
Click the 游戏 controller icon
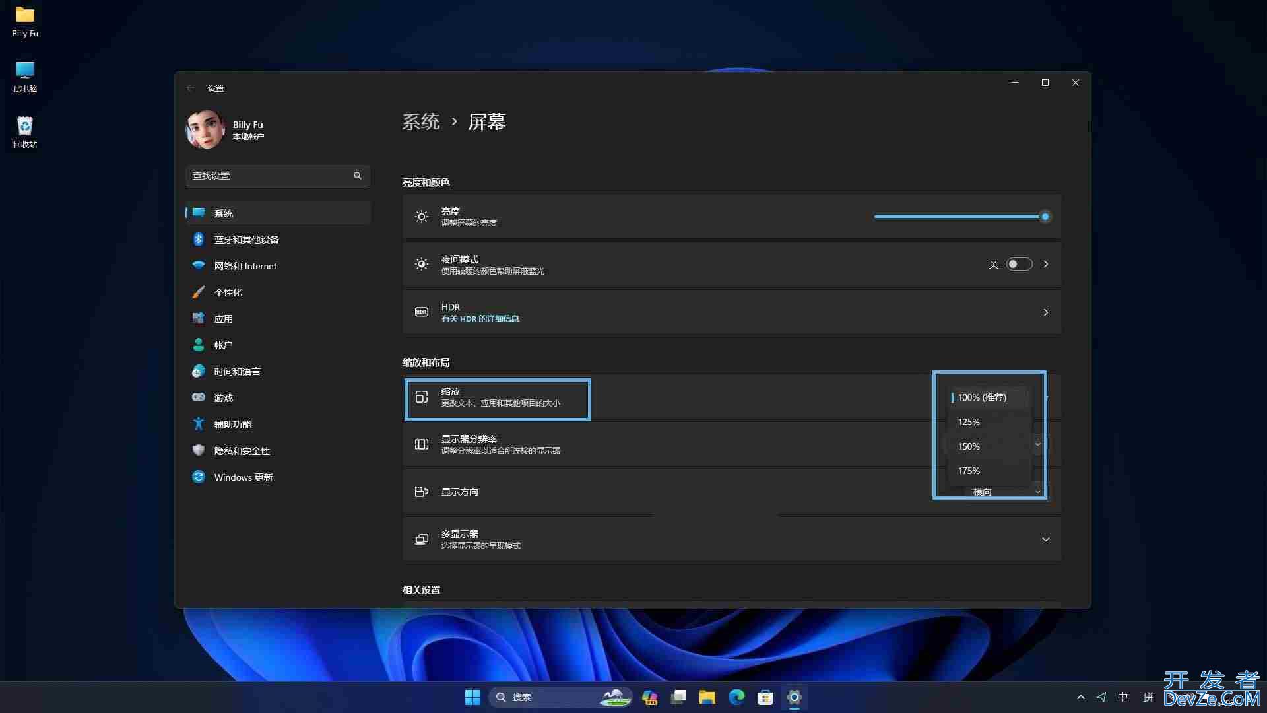point(199,397)
